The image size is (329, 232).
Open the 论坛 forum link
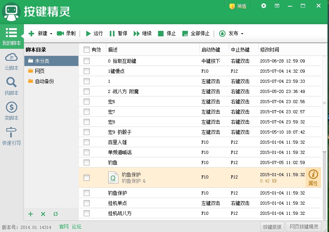(x=76, y=227)
